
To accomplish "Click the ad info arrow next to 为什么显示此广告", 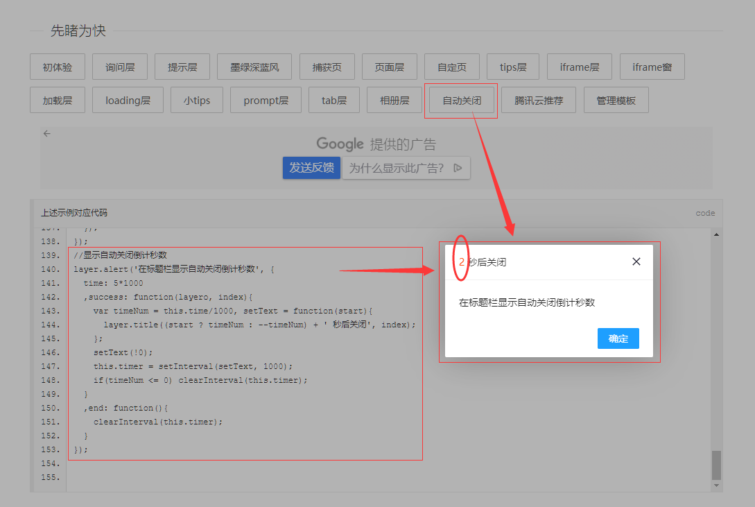I will [457, 168].
